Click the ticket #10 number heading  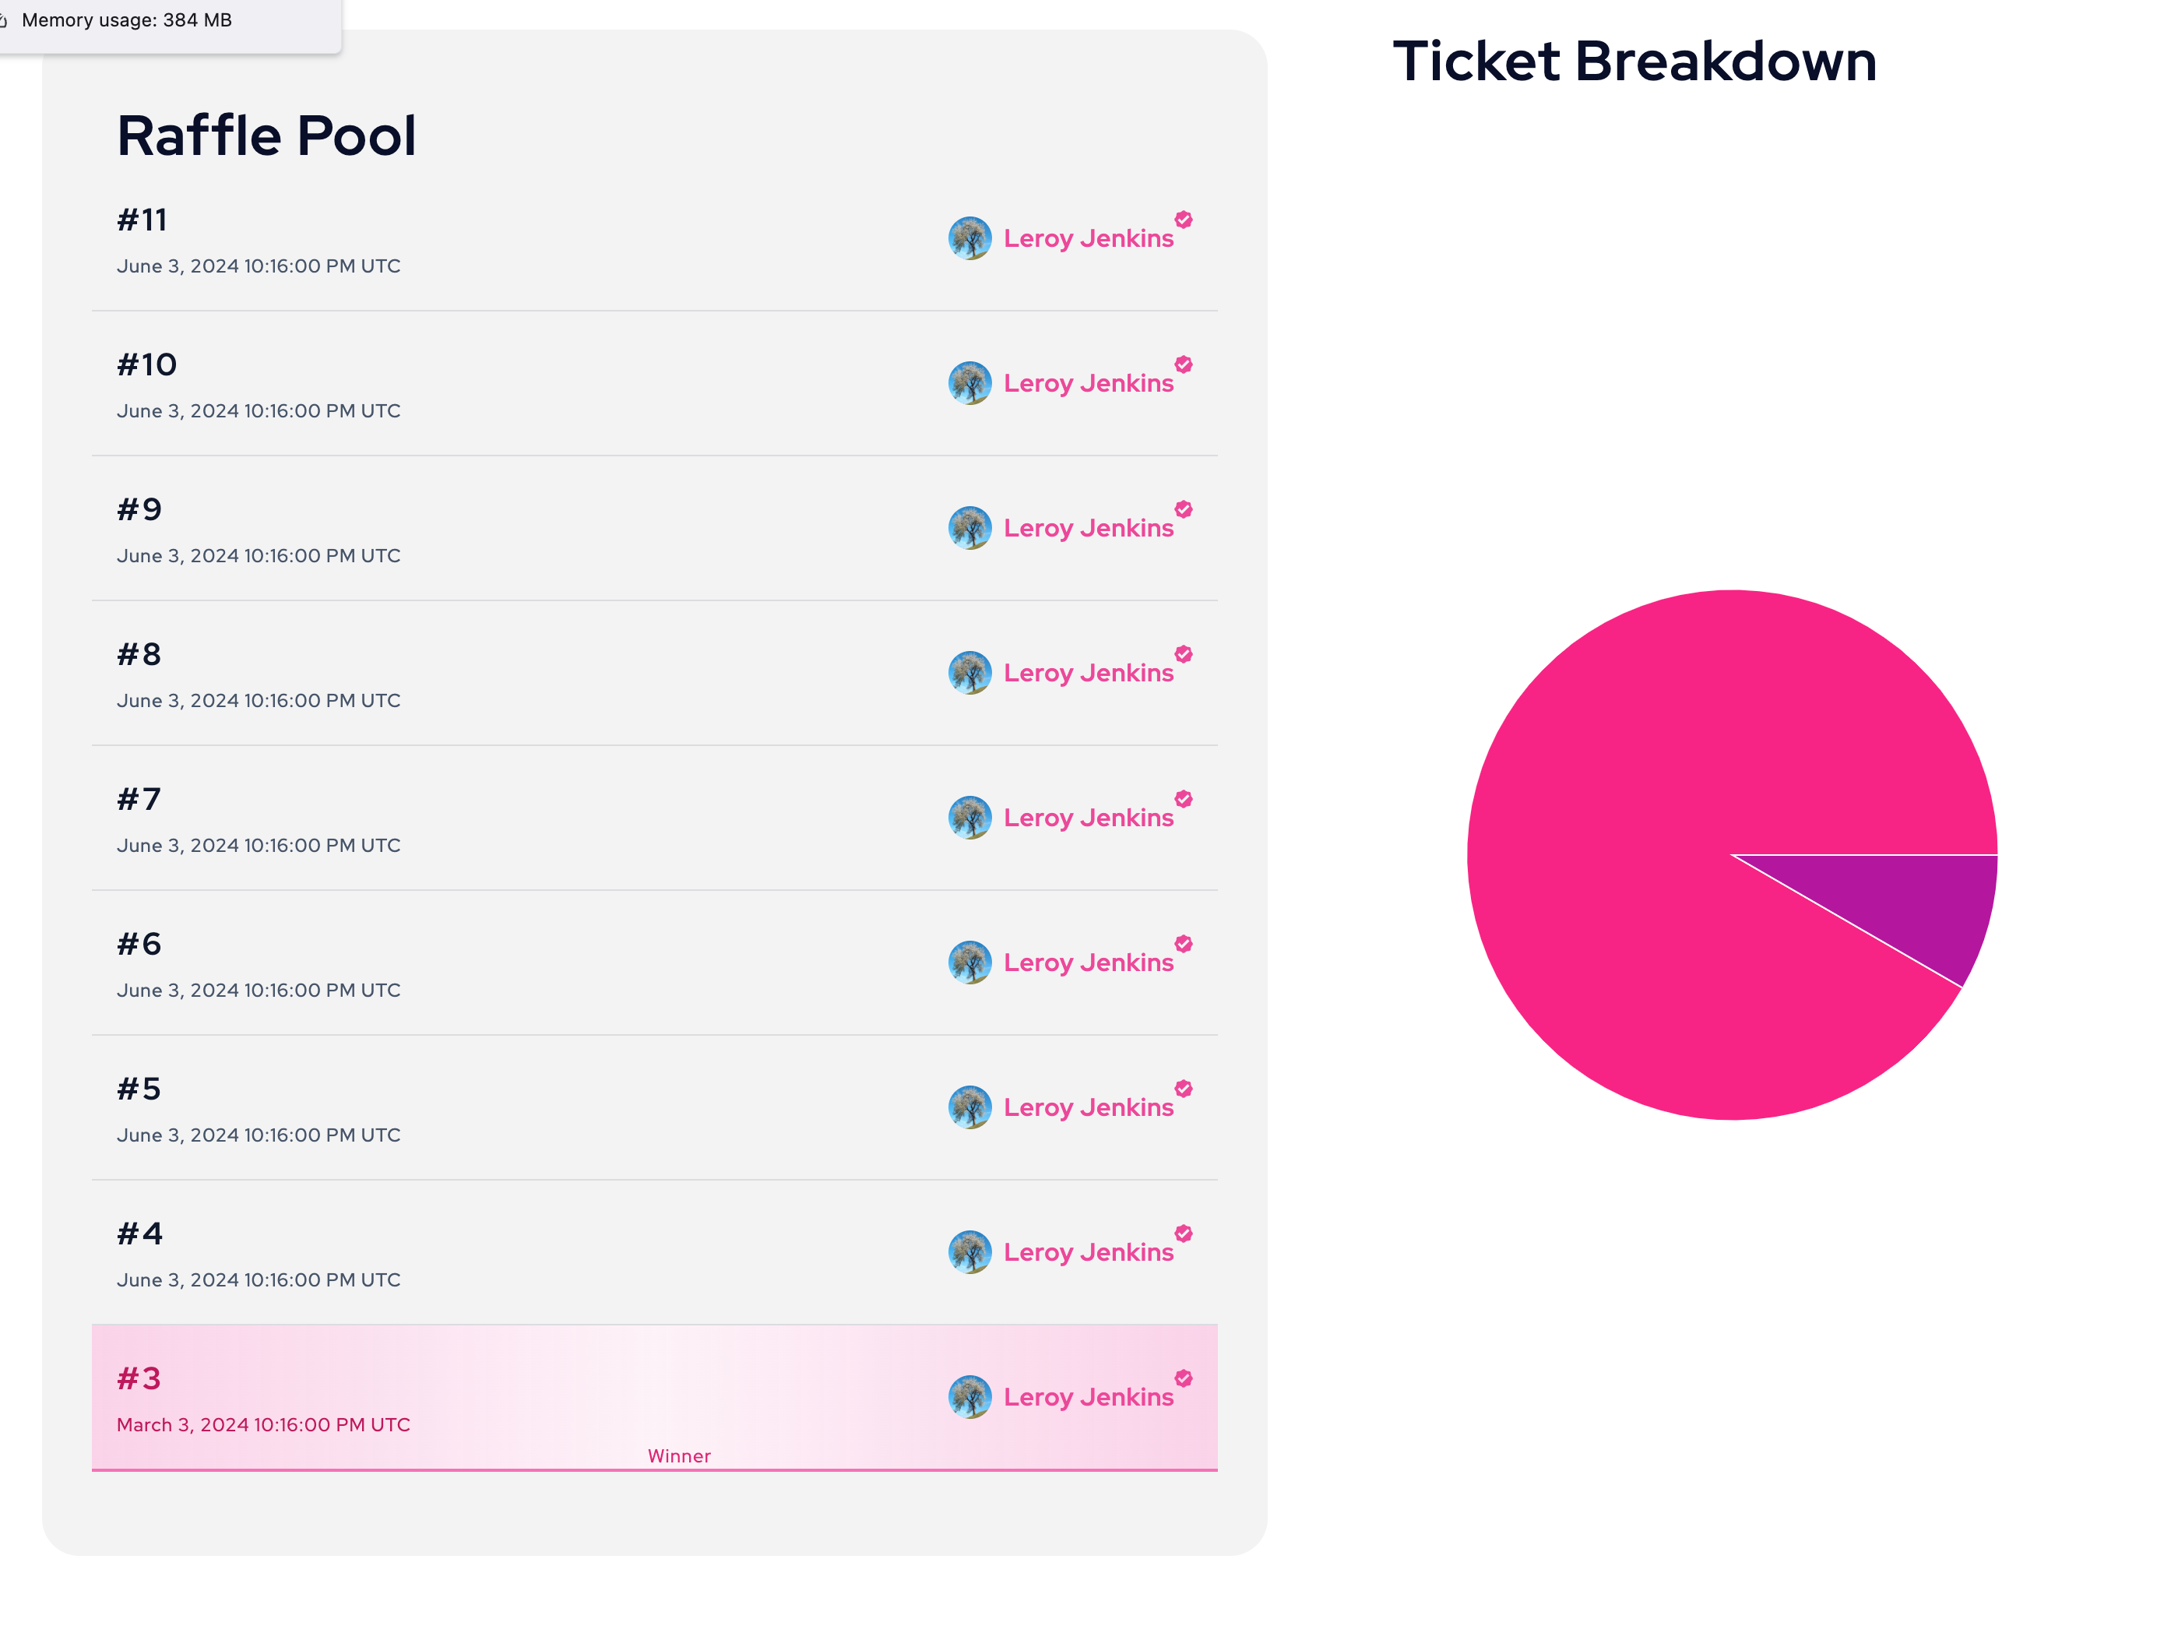point(147,365)
